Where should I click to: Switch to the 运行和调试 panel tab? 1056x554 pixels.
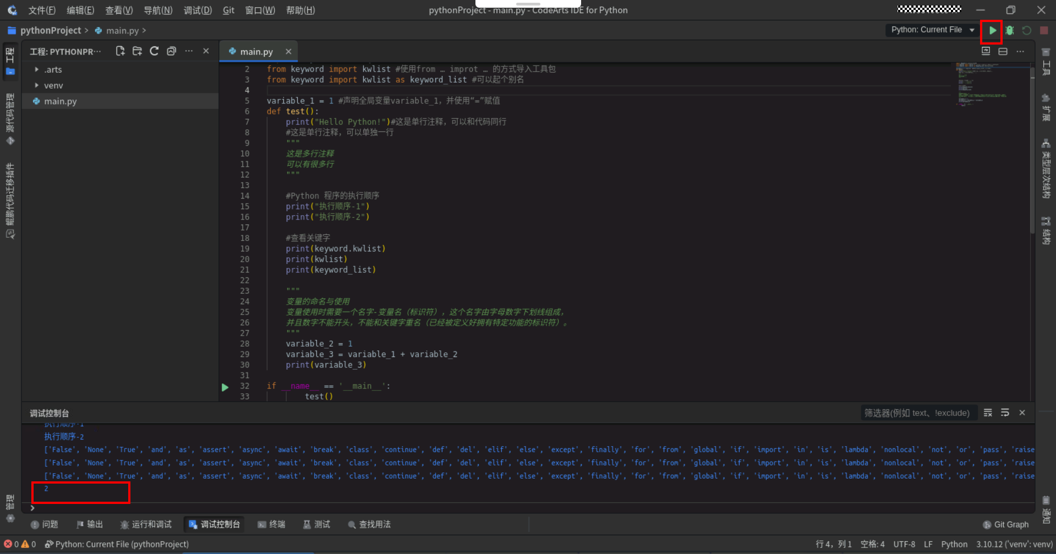tap(146, 524)
